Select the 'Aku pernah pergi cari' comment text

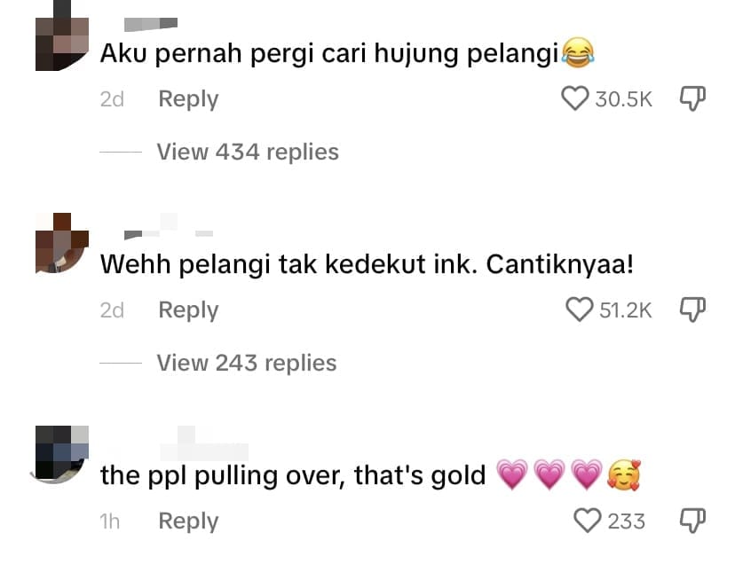coord(347,53)
